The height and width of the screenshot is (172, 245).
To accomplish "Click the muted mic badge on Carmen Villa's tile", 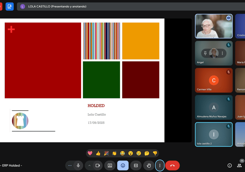I will point(229,72).
